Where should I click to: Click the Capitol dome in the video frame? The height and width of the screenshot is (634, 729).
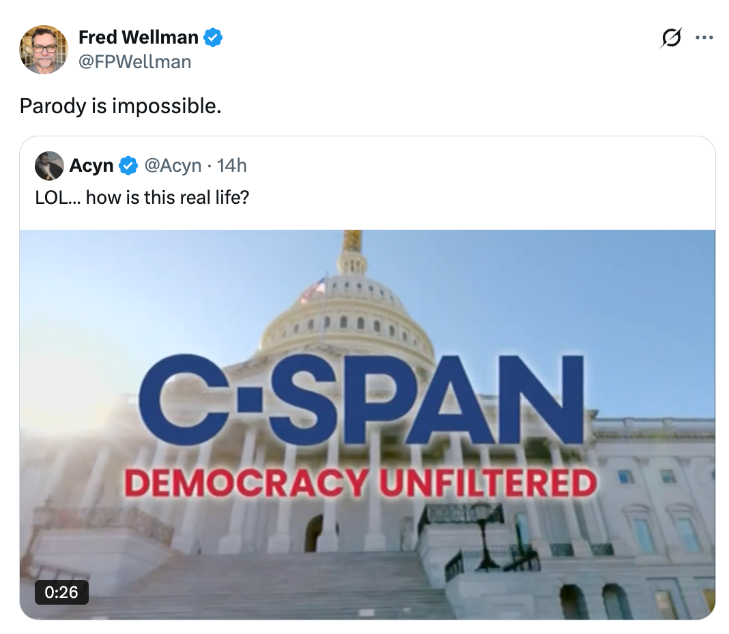click(348, 307)
